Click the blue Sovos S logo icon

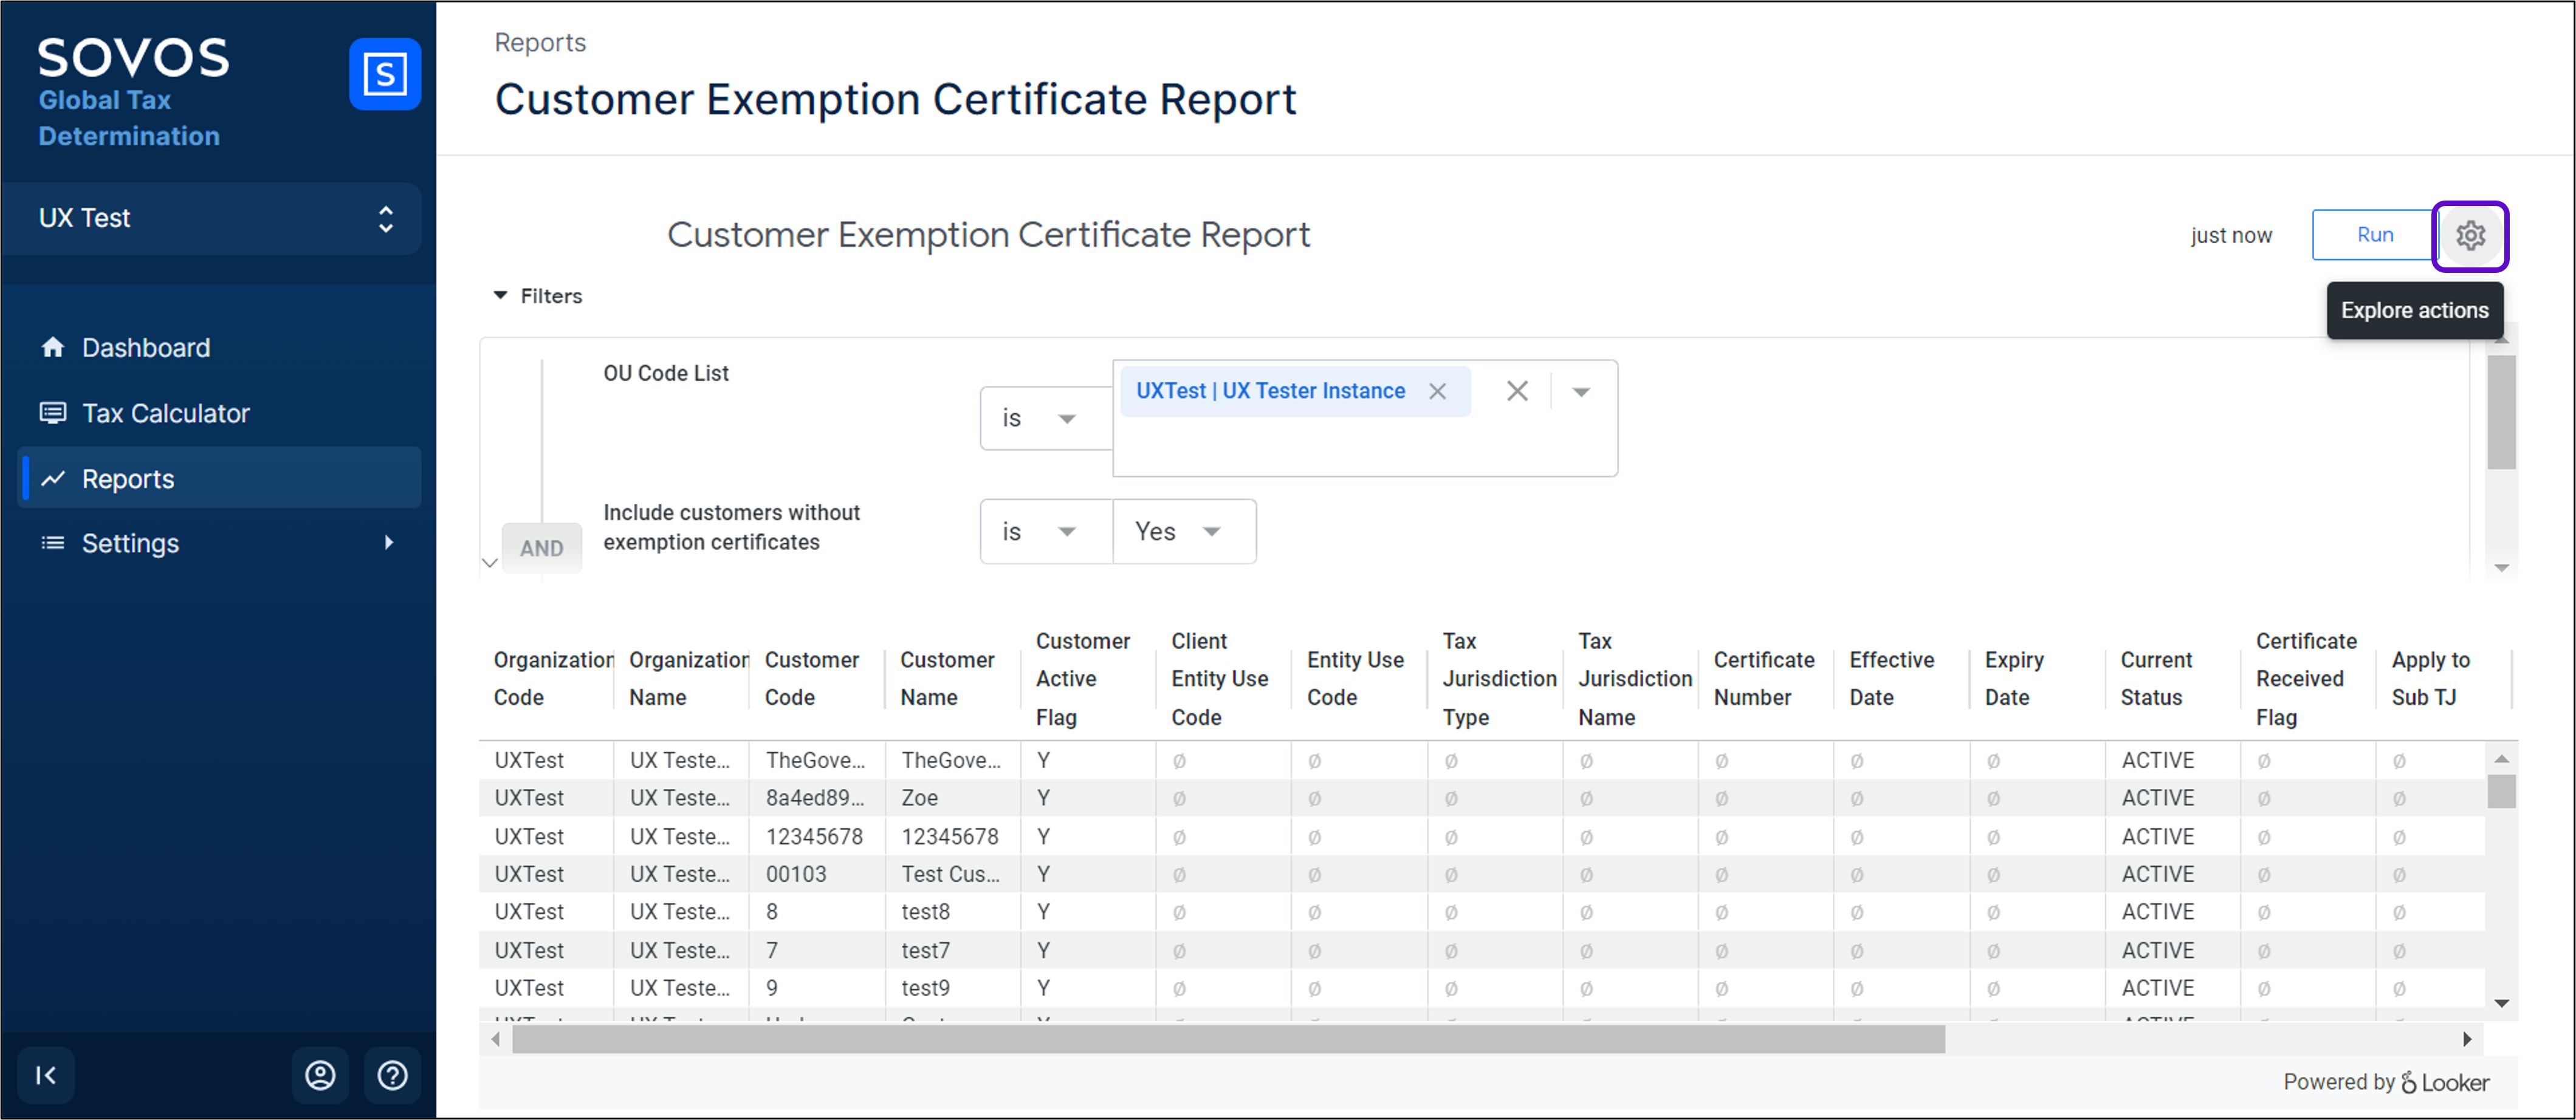coord(385,74)
